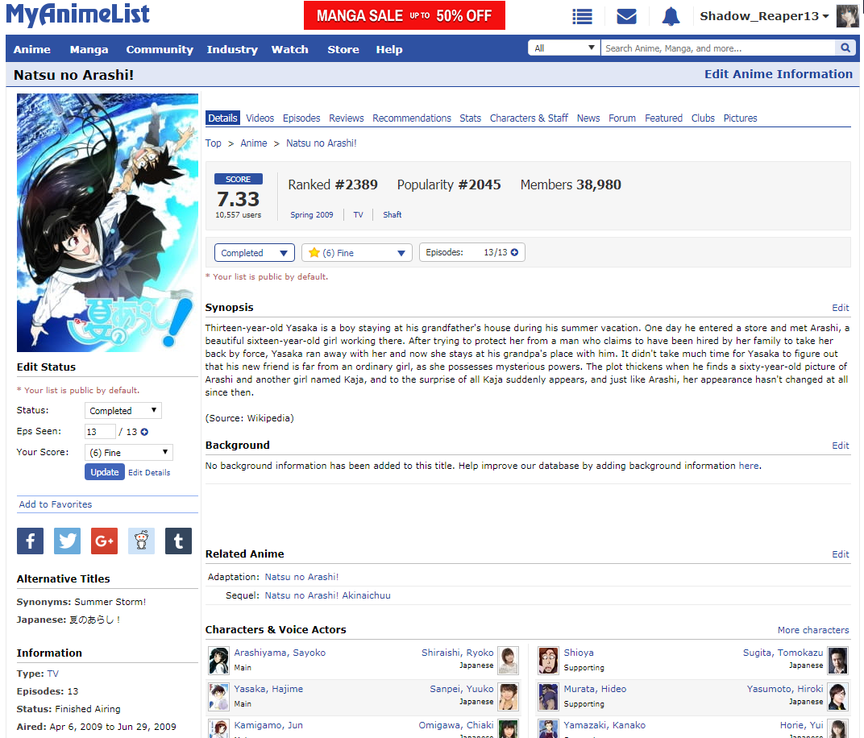
Task: Click Edit Anime Information link
Action: pos(778,74)
